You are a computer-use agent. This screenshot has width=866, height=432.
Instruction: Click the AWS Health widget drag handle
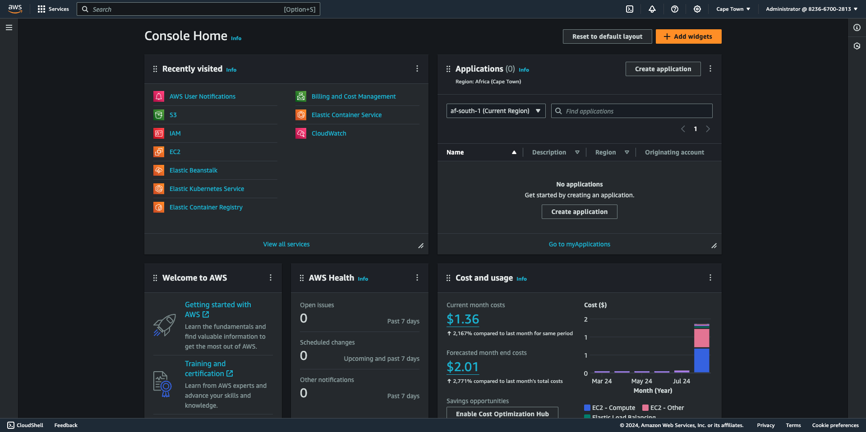302,278
